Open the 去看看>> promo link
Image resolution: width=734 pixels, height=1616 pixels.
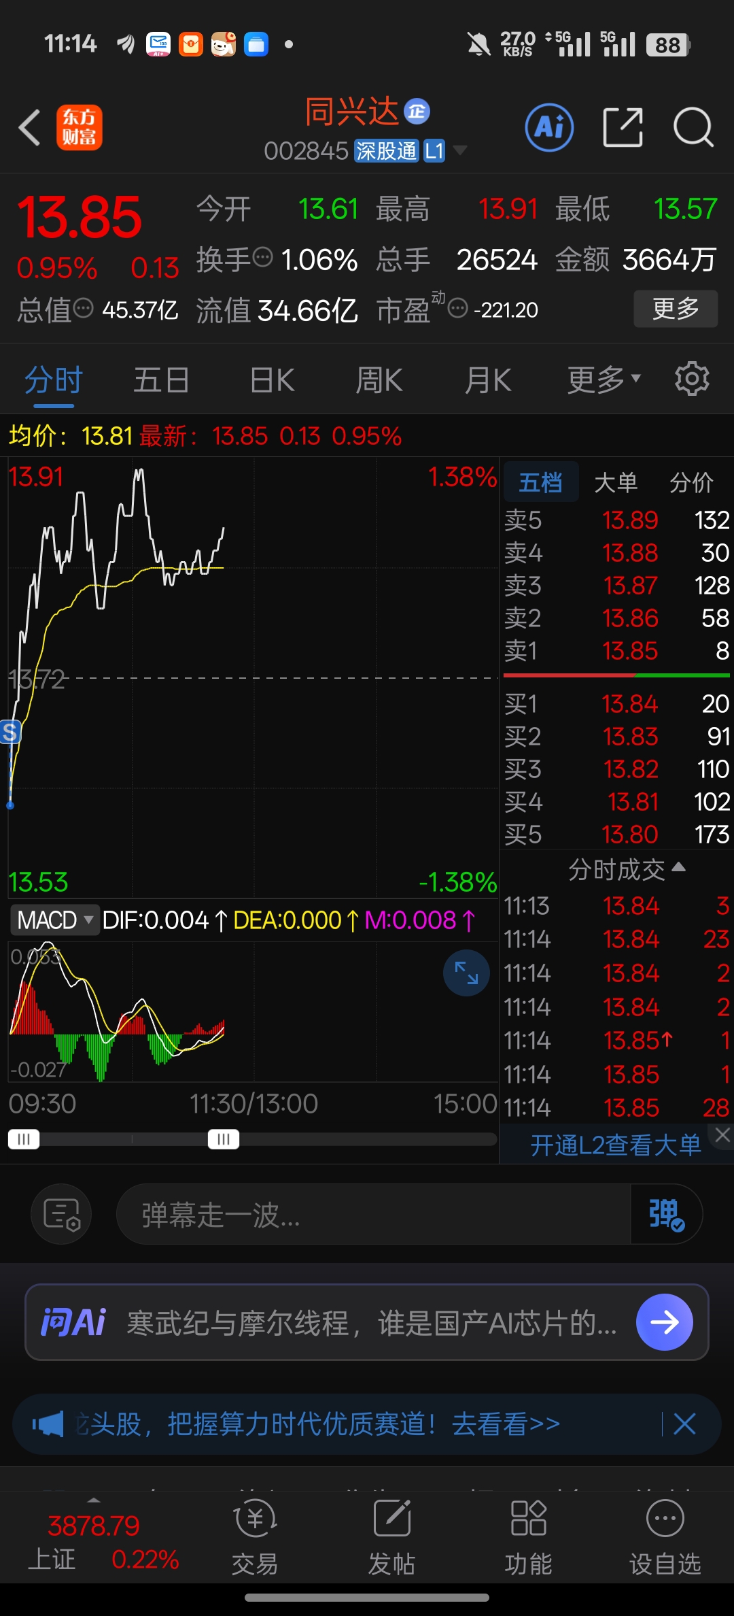click(506, 1424)
